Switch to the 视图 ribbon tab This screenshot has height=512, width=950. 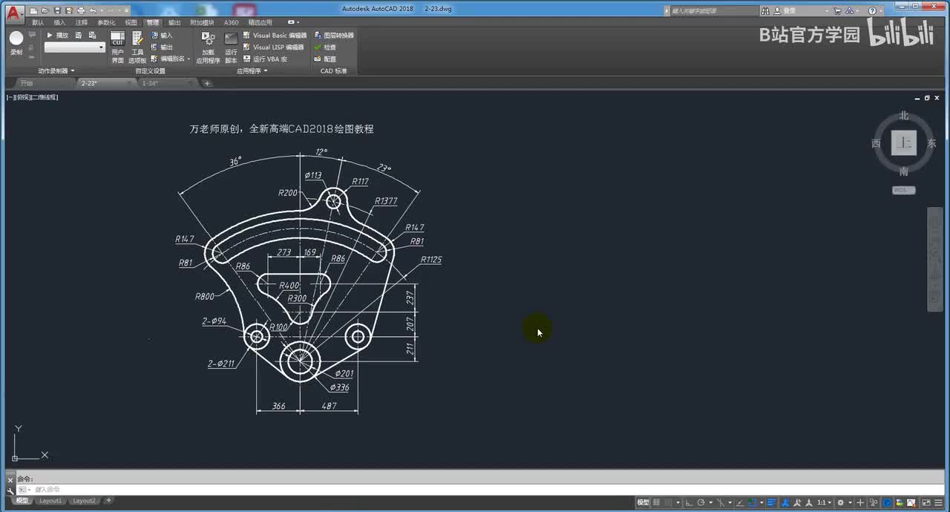131,22
